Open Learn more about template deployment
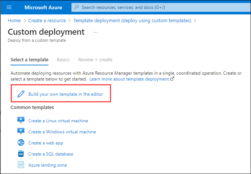 point(129,79)
